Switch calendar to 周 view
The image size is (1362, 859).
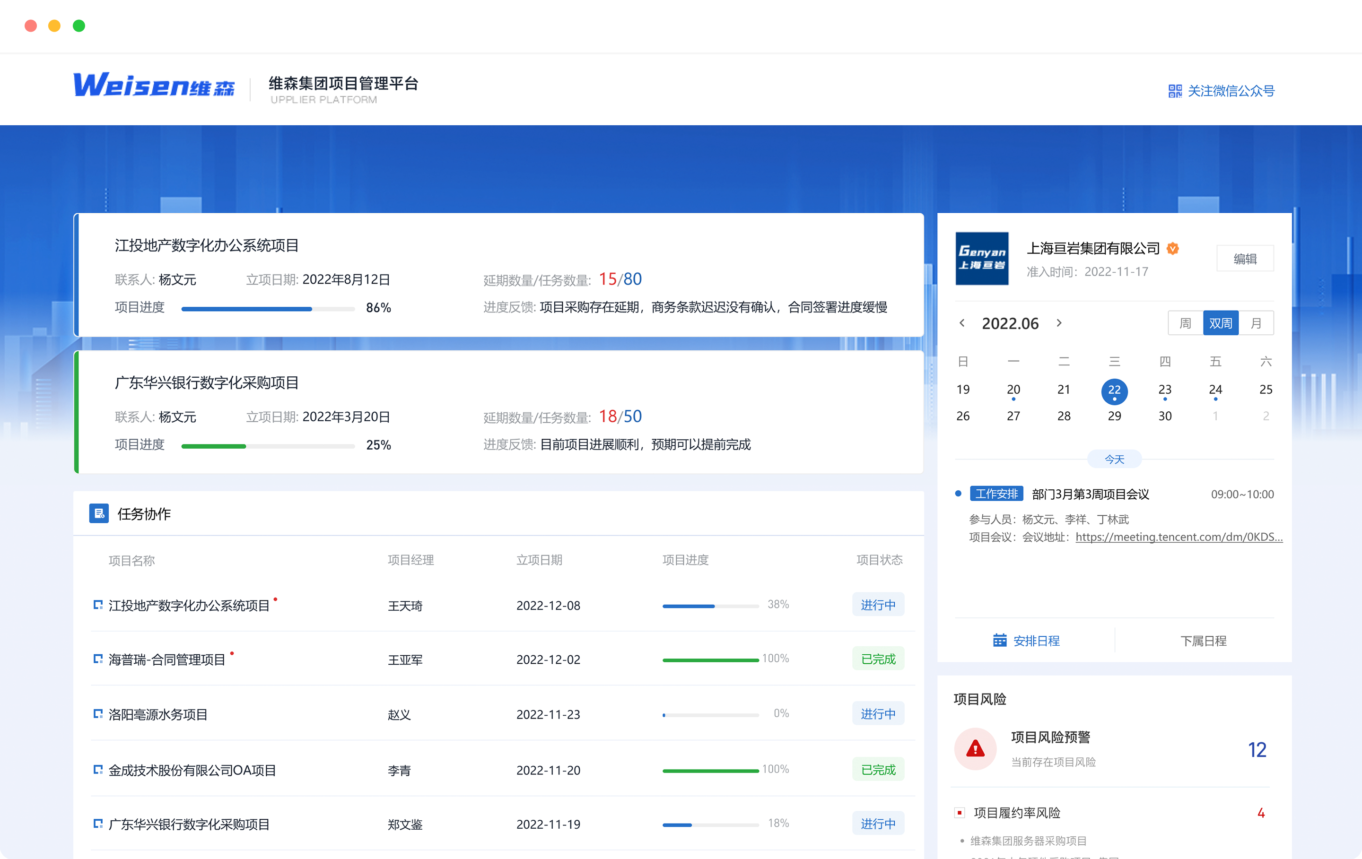1185,323
